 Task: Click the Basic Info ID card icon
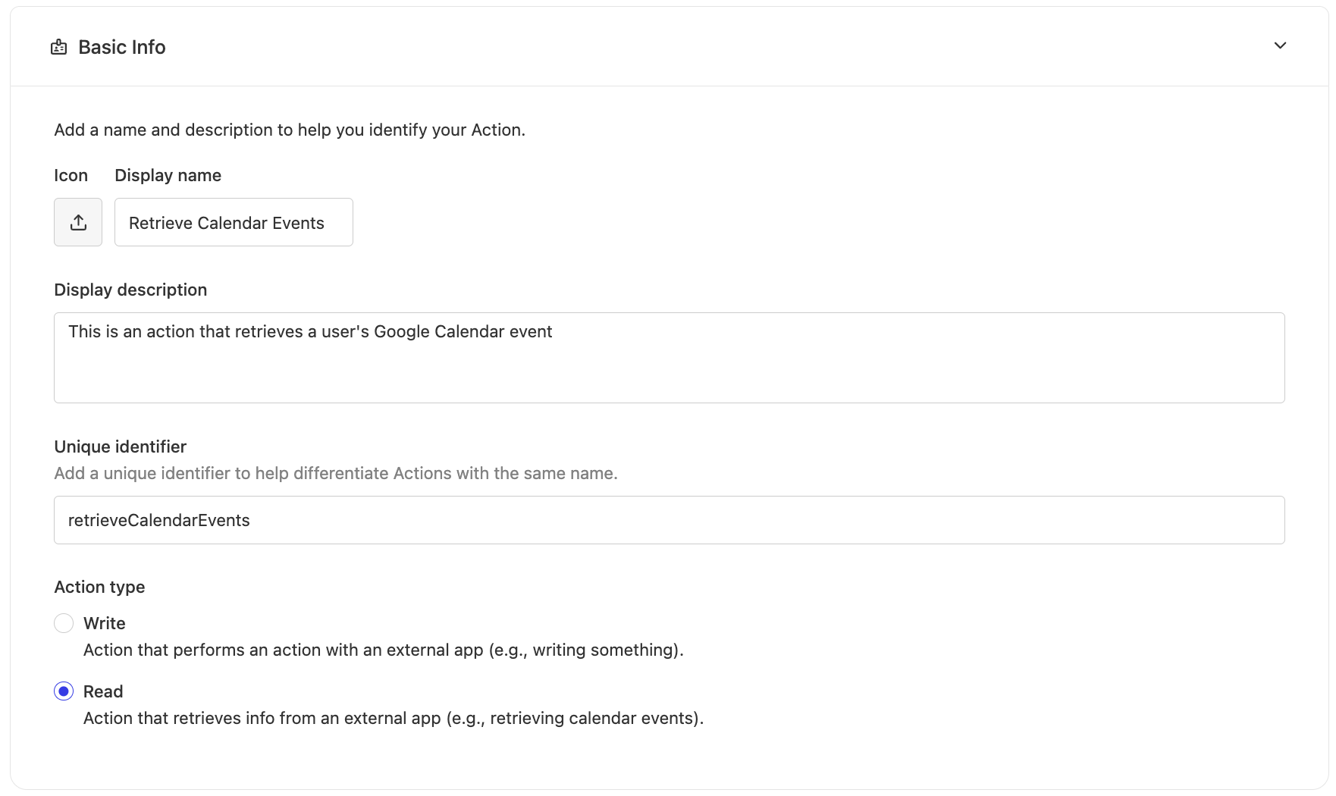point(58,48)
